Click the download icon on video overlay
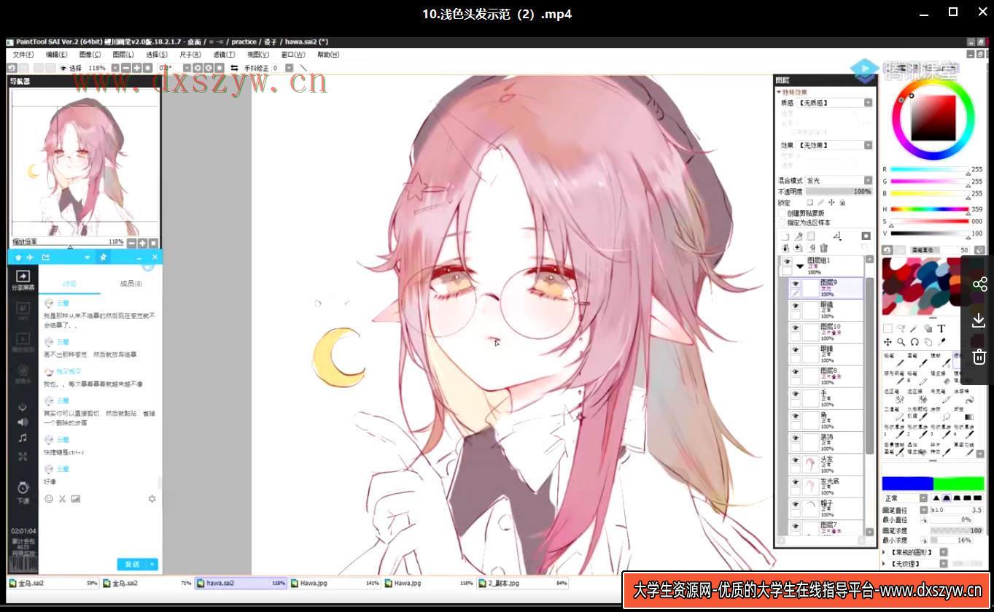The width and height of the screenshot is (994, 612). pyautogui.click(x=979, y=320)
